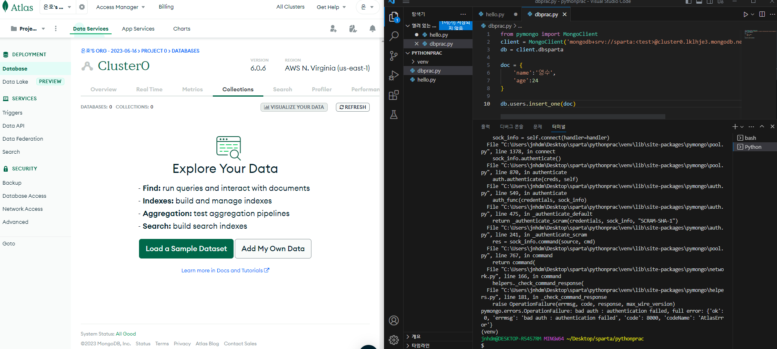Select the Data Services tab

(x=91, y=29)
